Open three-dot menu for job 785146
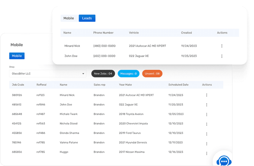Image resolution: width=254 pixels, height=166 pixels. click(207, 143)
